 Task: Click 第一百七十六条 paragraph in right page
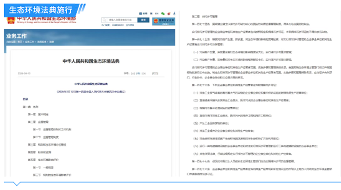(x=234, y=85)
